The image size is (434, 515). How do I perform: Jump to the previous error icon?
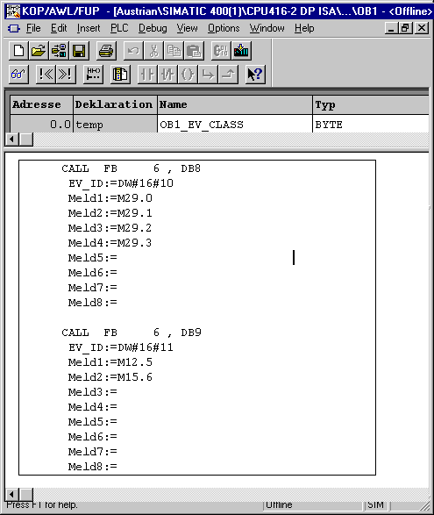pyautogui.click(x=46, y=75)
